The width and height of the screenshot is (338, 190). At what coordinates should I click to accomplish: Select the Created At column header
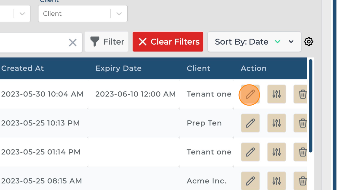23,68
